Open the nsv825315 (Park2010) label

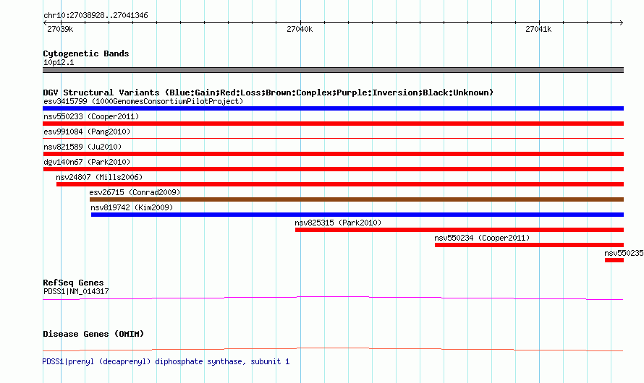[338, 223]
